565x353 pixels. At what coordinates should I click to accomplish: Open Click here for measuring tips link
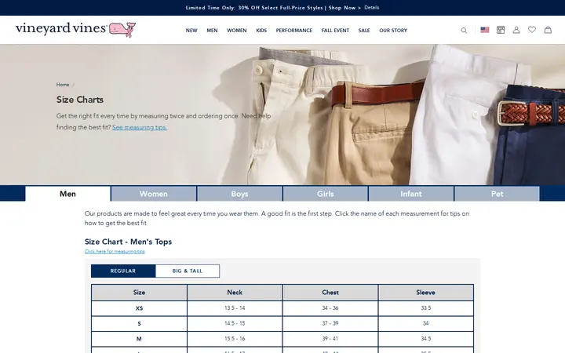115,252
